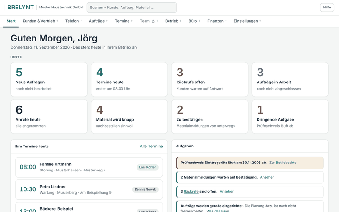Open the Termine heute card
The width and height of the screenshot is (339, 212).
(x=129, y=79)
